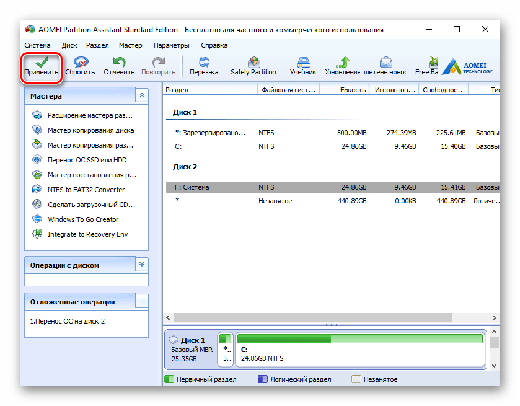This screenshot has width=520, height=406.
Task: Sort by Файловая система column header
Action: point(289,89)
